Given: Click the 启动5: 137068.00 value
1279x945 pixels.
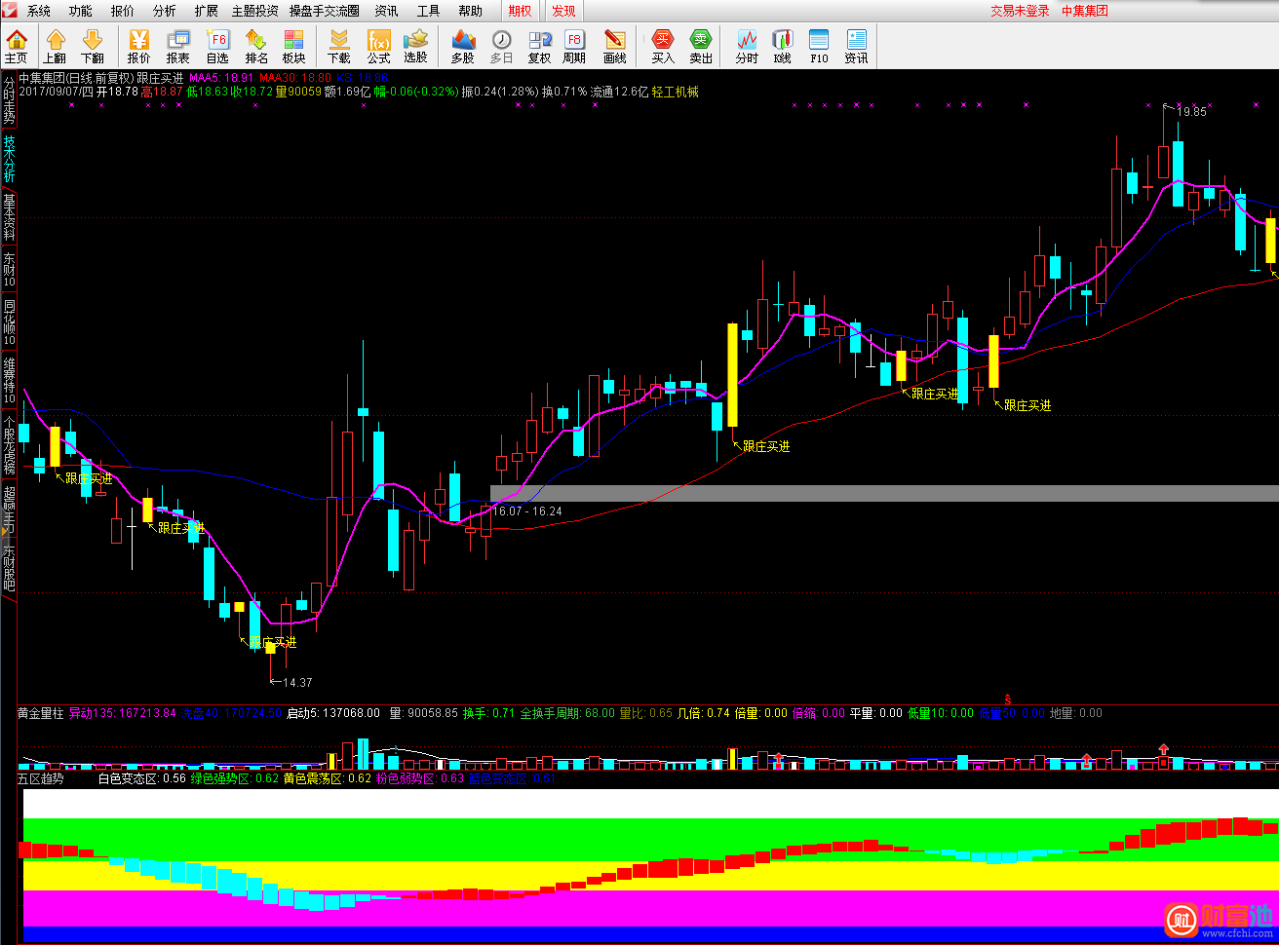Looking at the screenshot, I should [333, 713].
